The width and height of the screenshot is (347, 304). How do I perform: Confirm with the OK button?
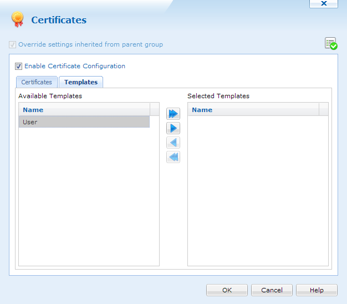[227, 290]
